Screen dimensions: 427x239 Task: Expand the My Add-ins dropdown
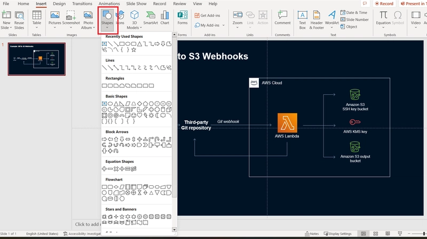223,25
